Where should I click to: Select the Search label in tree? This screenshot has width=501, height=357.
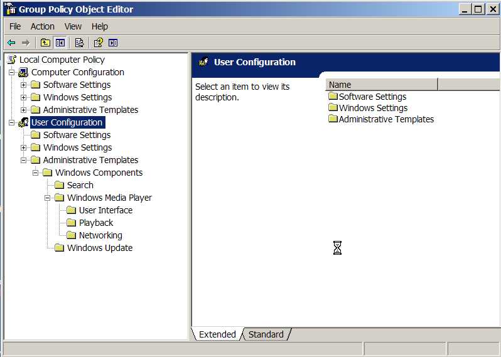80,185
